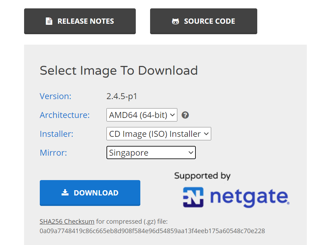Click the download arrow icon
Viewport: 311px width, 245px height.
point(65,193)
